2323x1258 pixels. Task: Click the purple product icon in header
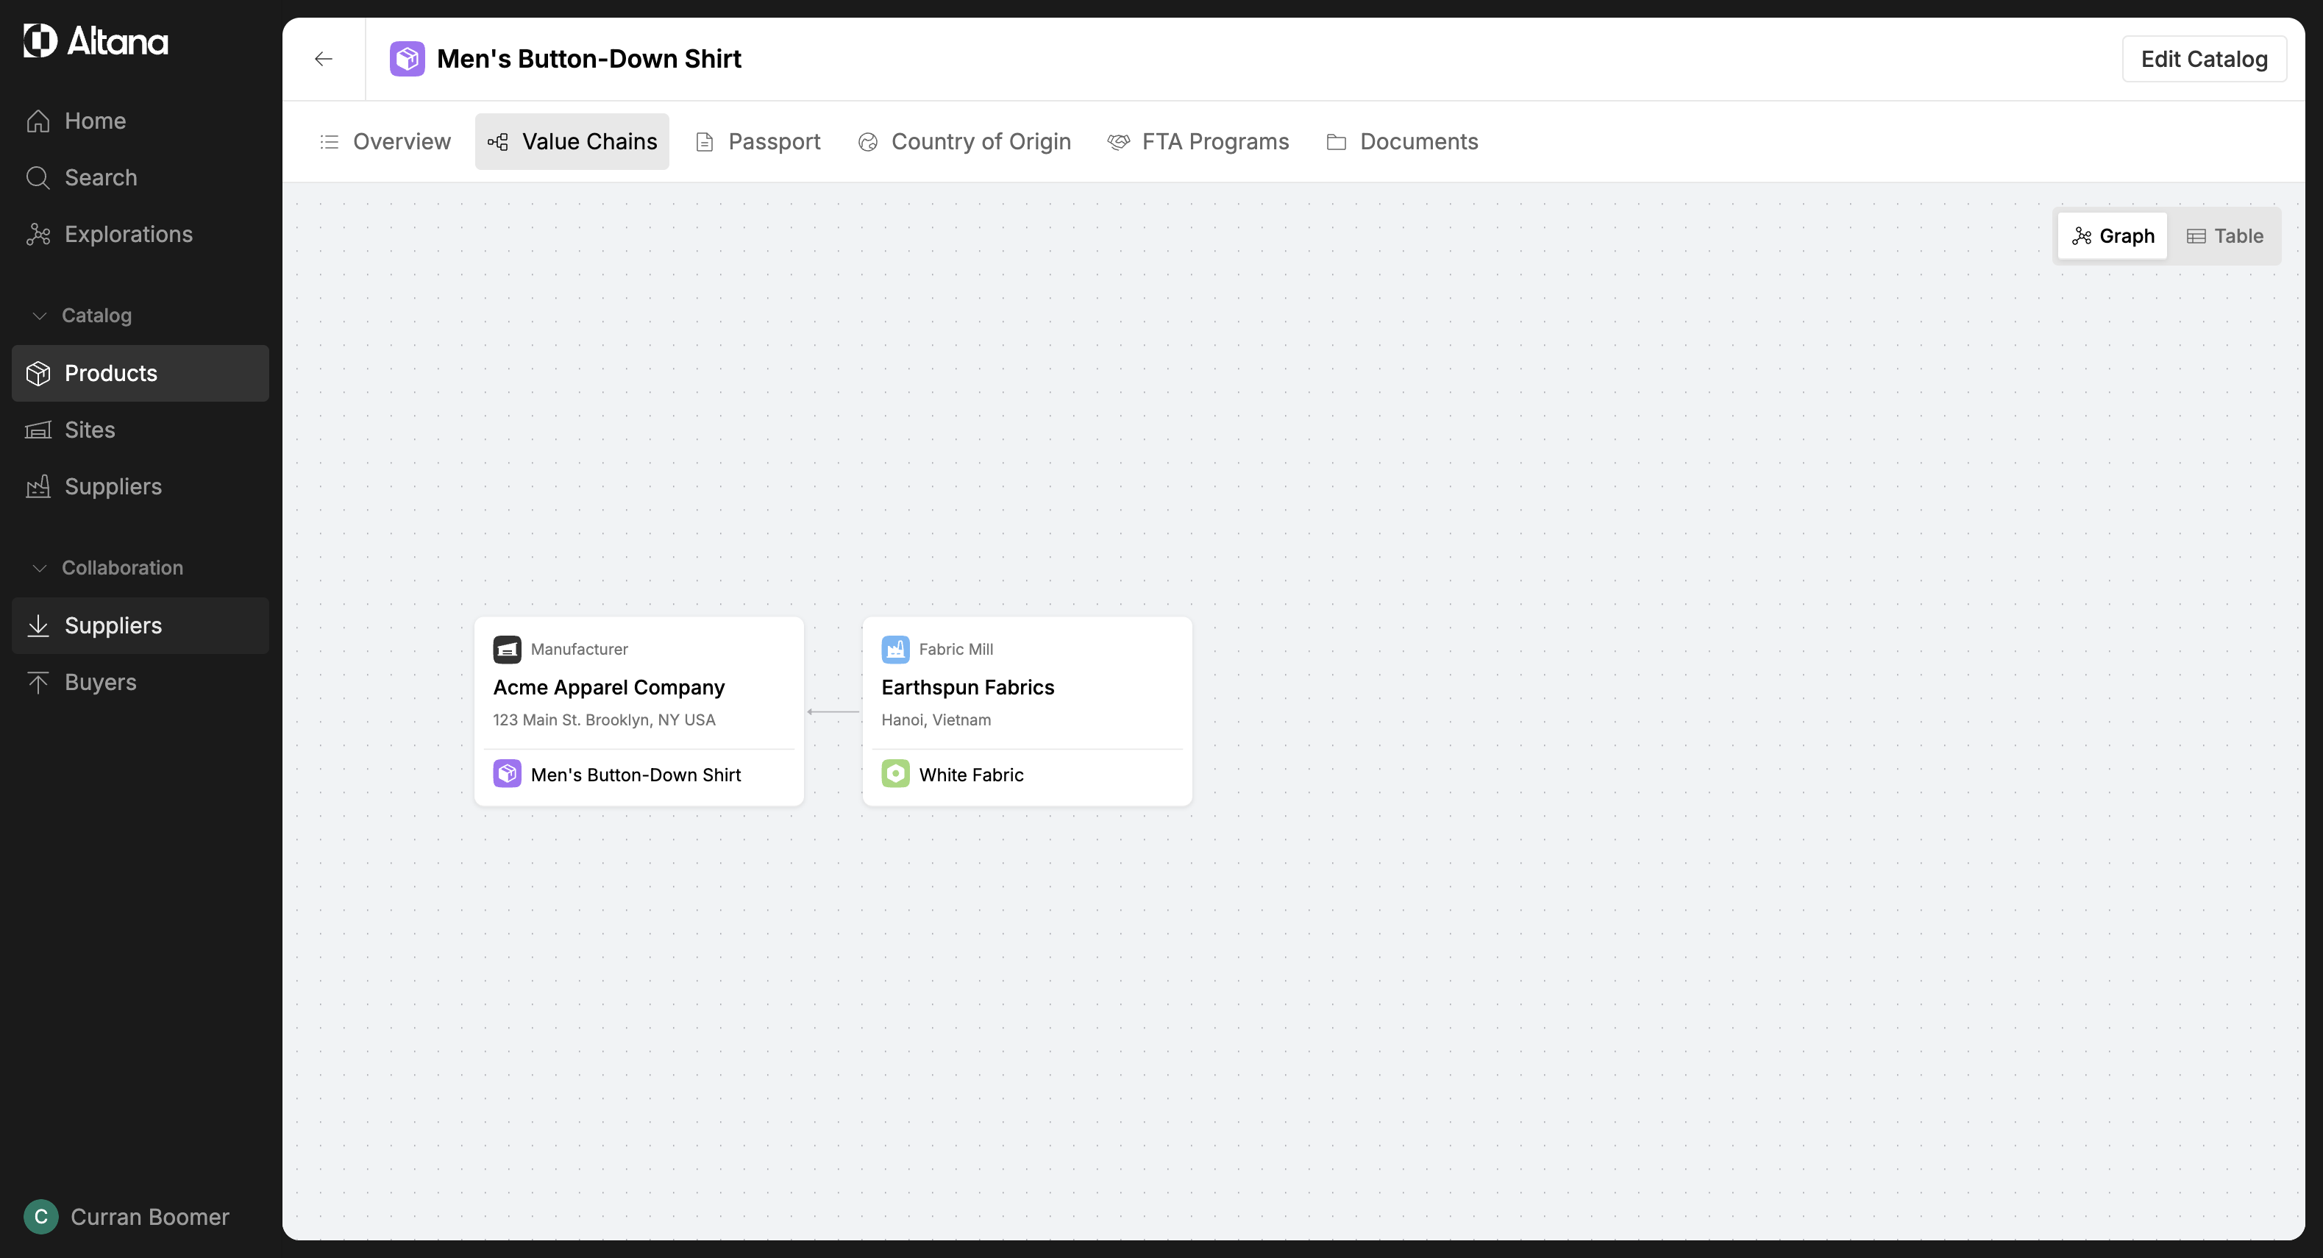tap(407, 59)
